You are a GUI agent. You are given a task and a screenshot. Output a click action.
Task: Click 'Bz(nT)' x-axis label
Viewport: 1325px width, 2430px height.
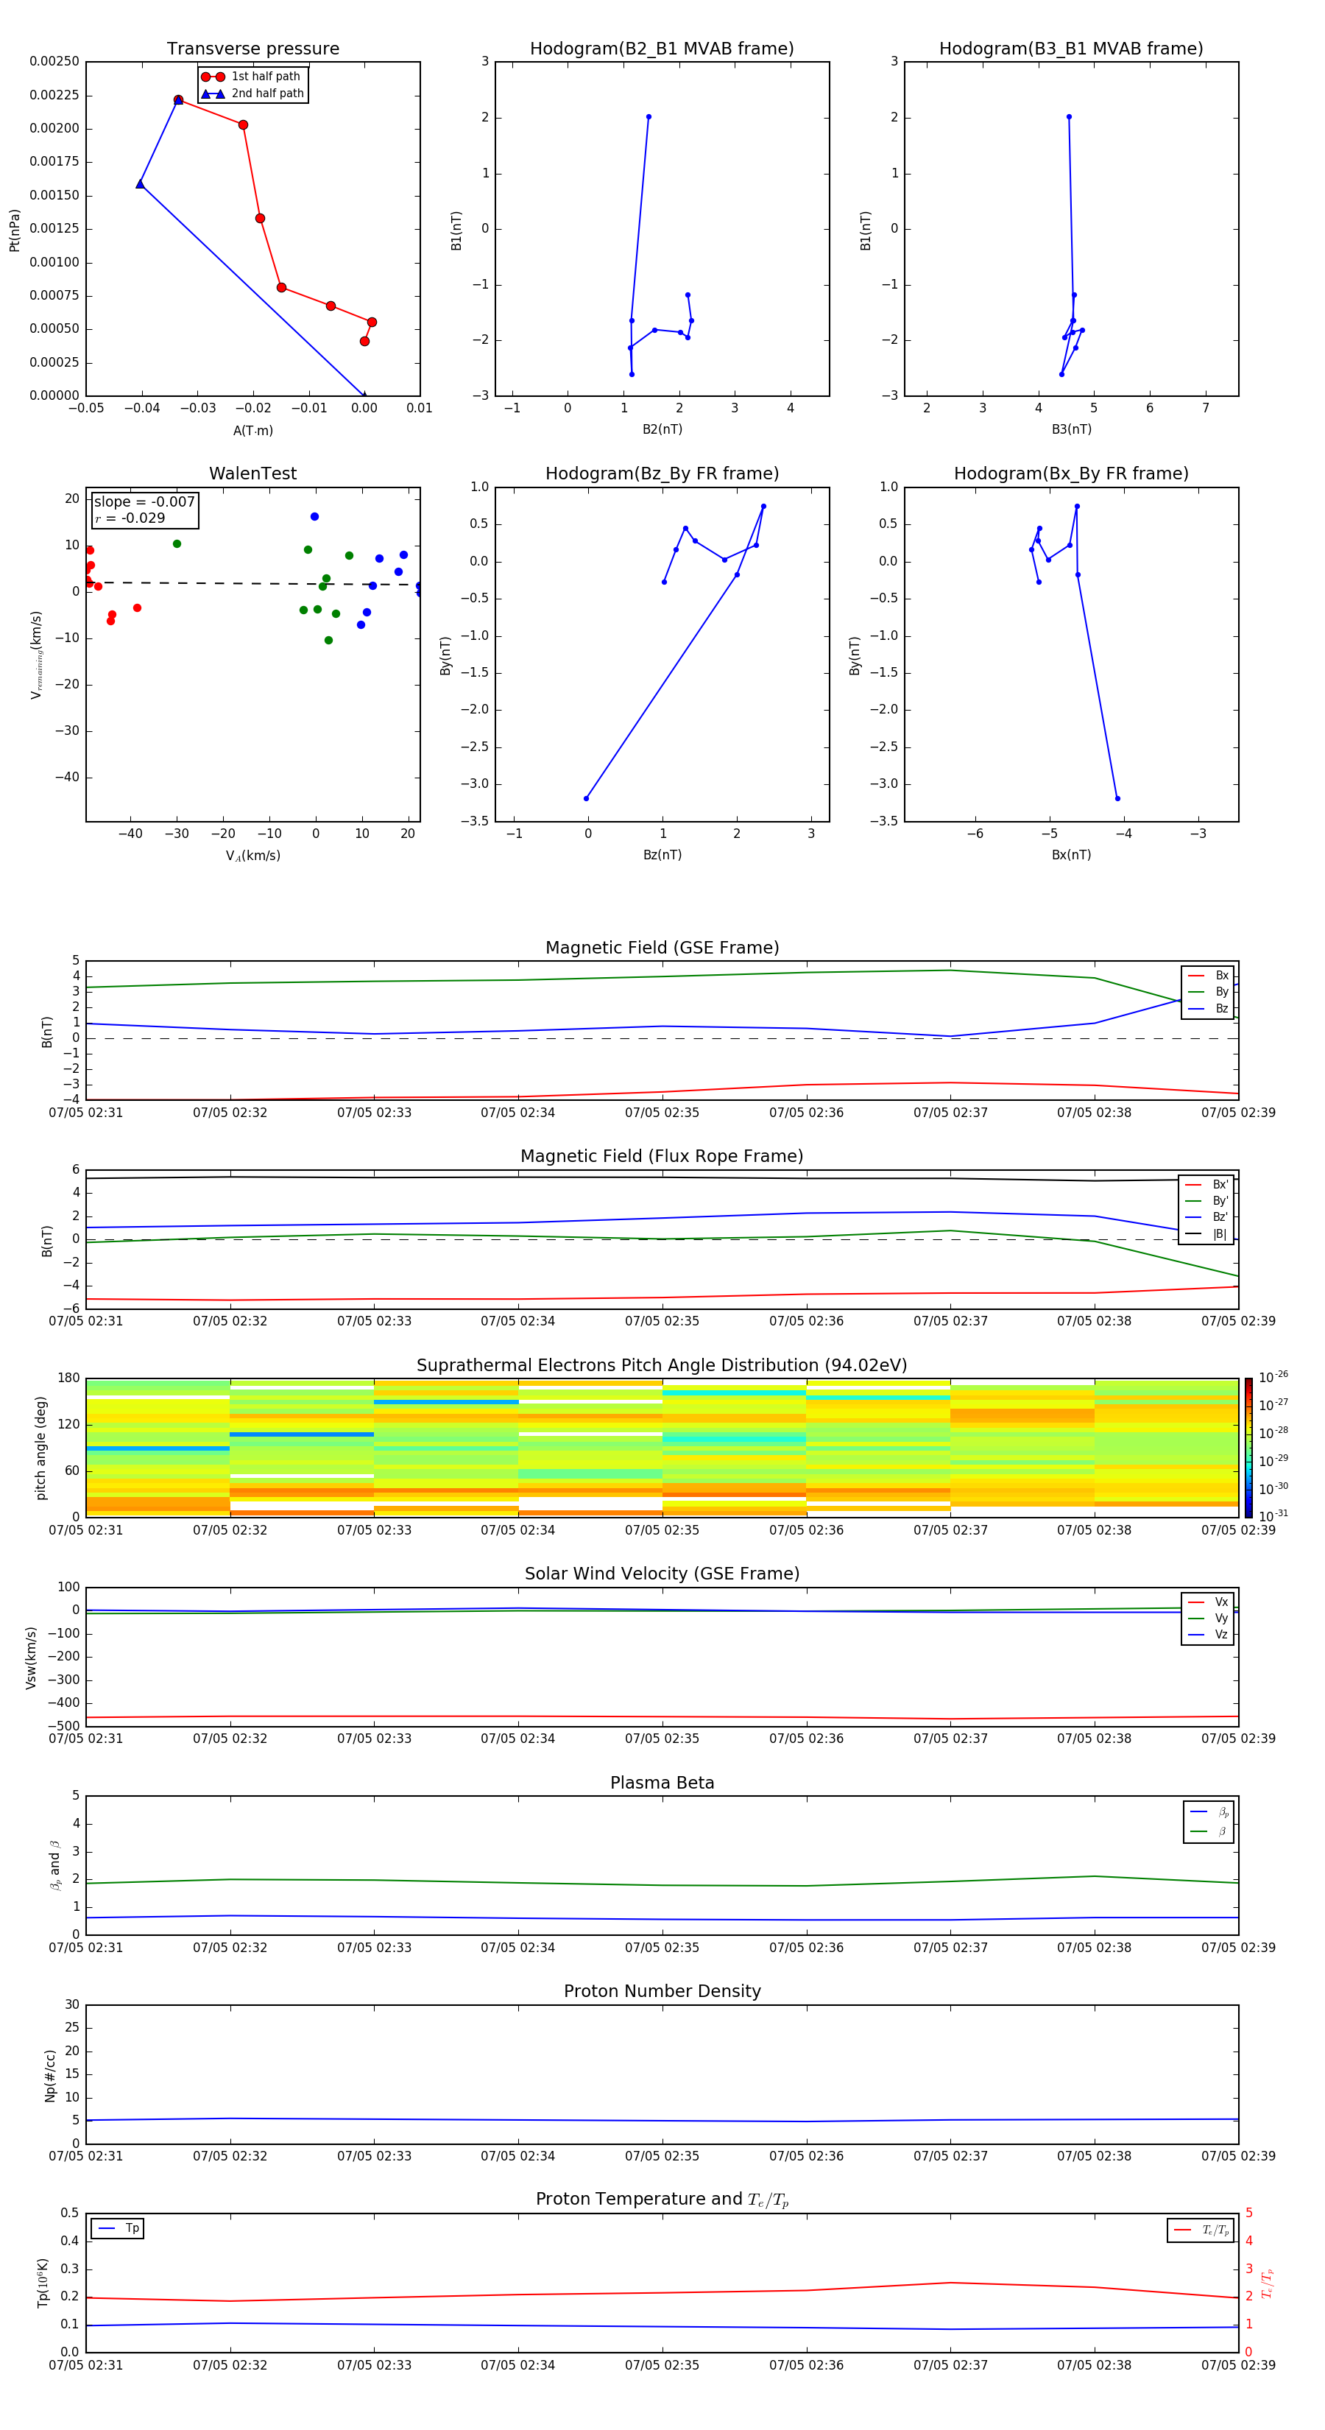click(x=662, y=855)
